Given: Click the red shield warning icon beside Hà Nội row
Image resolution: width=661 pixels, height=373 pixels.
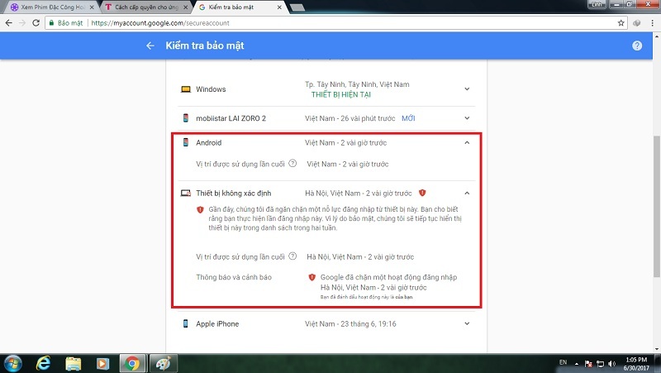Looking at the screenshot, I should point(422,193).
